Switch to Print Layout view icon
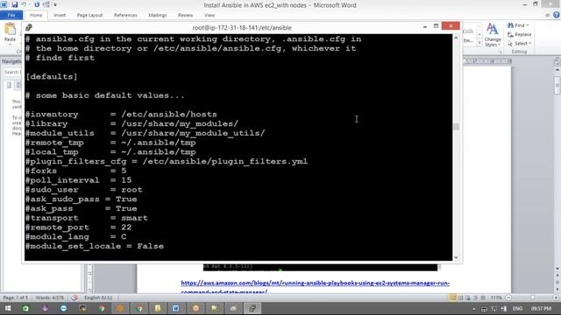This screenshot has width=561, height=315. 453,297
